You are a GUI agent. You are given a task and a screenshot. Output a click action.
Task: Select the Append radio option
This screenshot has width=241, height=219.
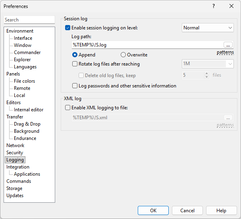(x=75, y=55)
